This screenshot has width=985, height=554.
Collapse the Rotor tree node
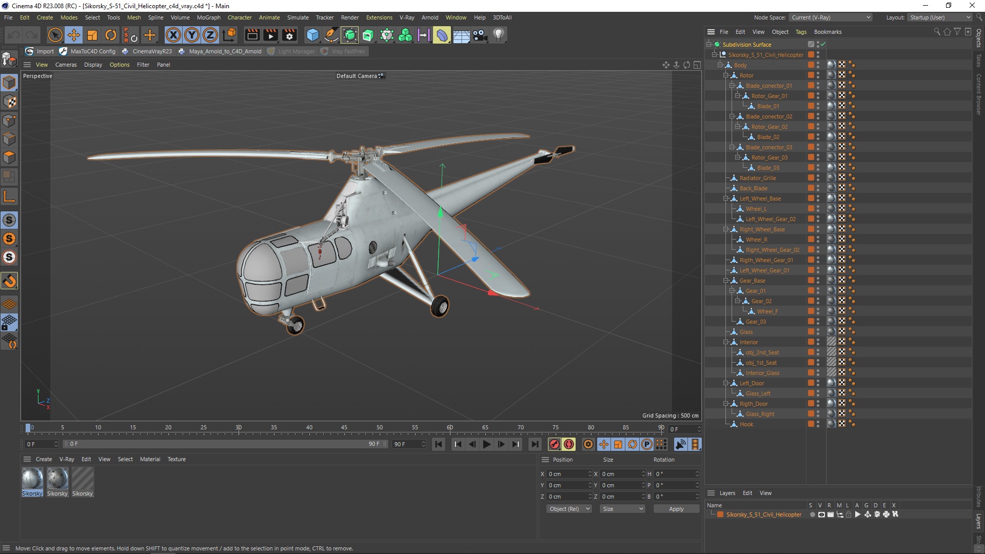coord(726,75)
